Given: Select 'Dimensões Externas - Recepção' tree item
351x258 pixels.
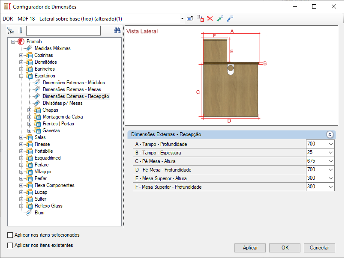Looking at the screenshot, I should (x=76, y=96).
